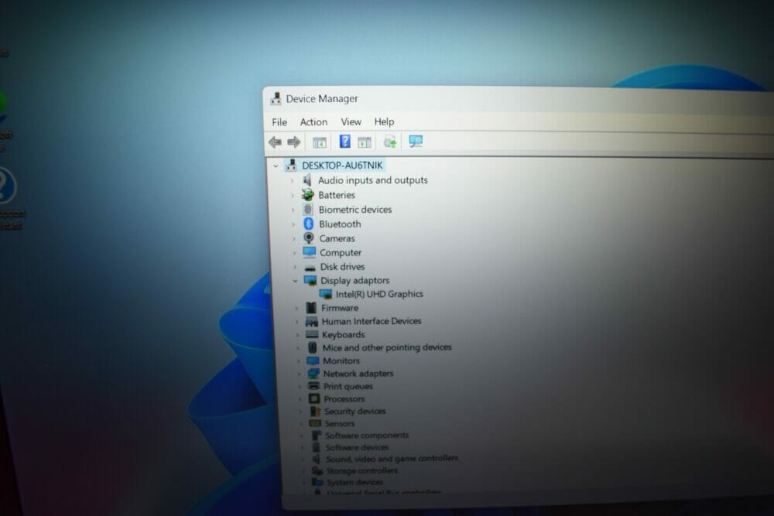This screenshot has width=774, height=516.
Task: Select Sound, video and game controllers label
Action: [x=392, y=459]
